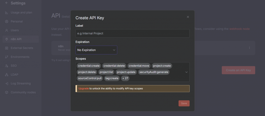This screenshot has height=116, width=265.
Task: Click the + 27 more scopes tag
Action: (x=125, y=78)
